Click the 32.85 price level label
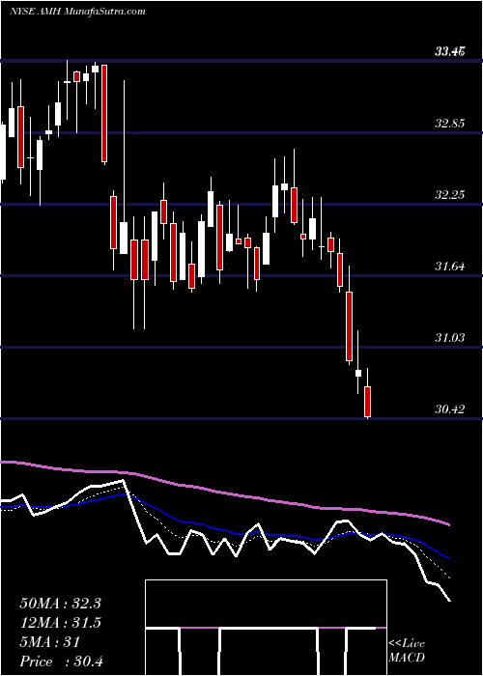Screen dimensions: 483x676 click(450, 124)
